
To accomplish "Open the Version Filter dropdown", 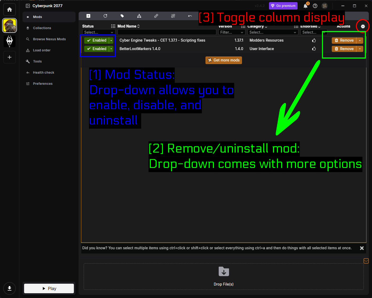I will 232,32.
